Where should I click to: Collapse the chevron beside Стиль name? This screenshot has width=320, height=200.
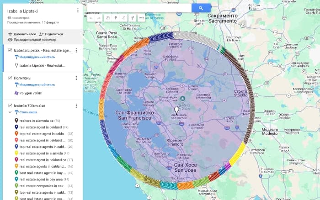tap(10, 112)
